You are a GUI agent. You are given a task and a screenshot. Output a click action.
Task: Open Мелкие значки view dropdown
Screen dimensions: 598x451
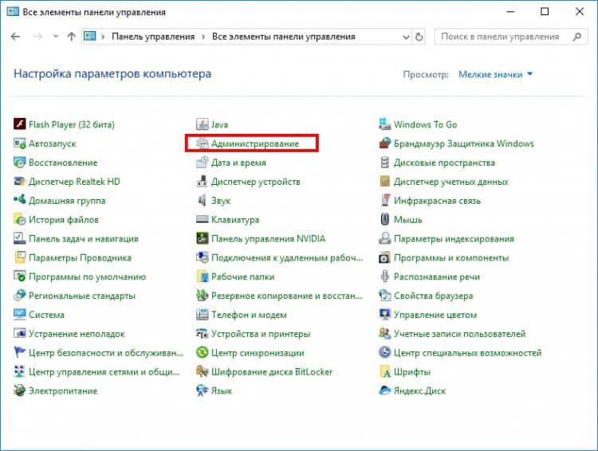495,74
